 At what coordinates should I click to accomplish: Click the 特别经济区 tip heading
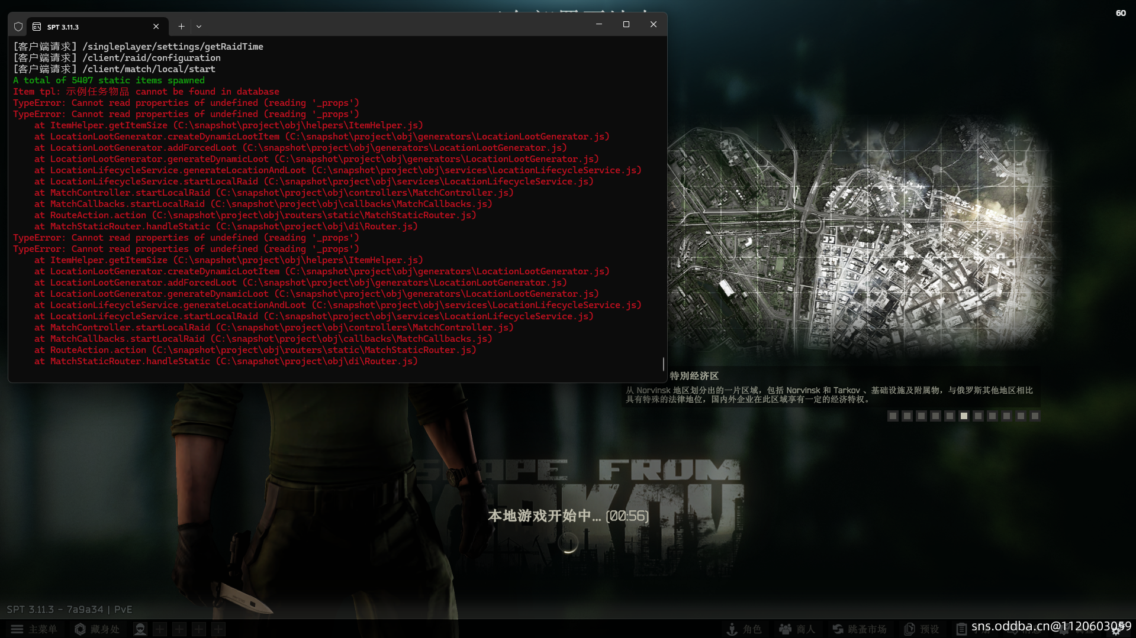[x=694, y=376]
